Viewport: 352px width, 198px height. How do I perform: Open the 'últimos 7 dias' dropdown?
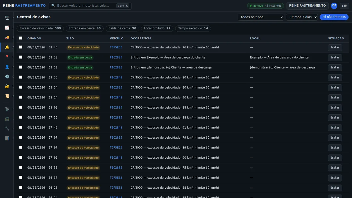[302, 17]
